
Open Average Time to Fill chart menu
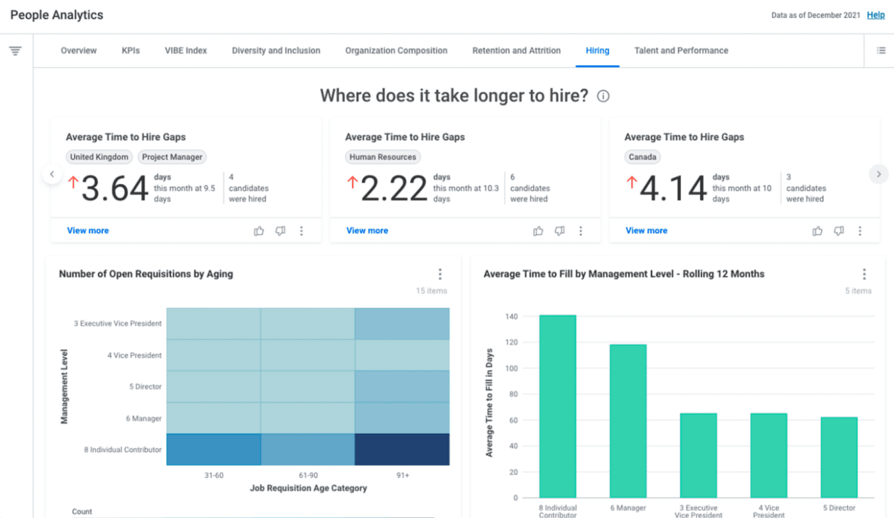point(864,274)
